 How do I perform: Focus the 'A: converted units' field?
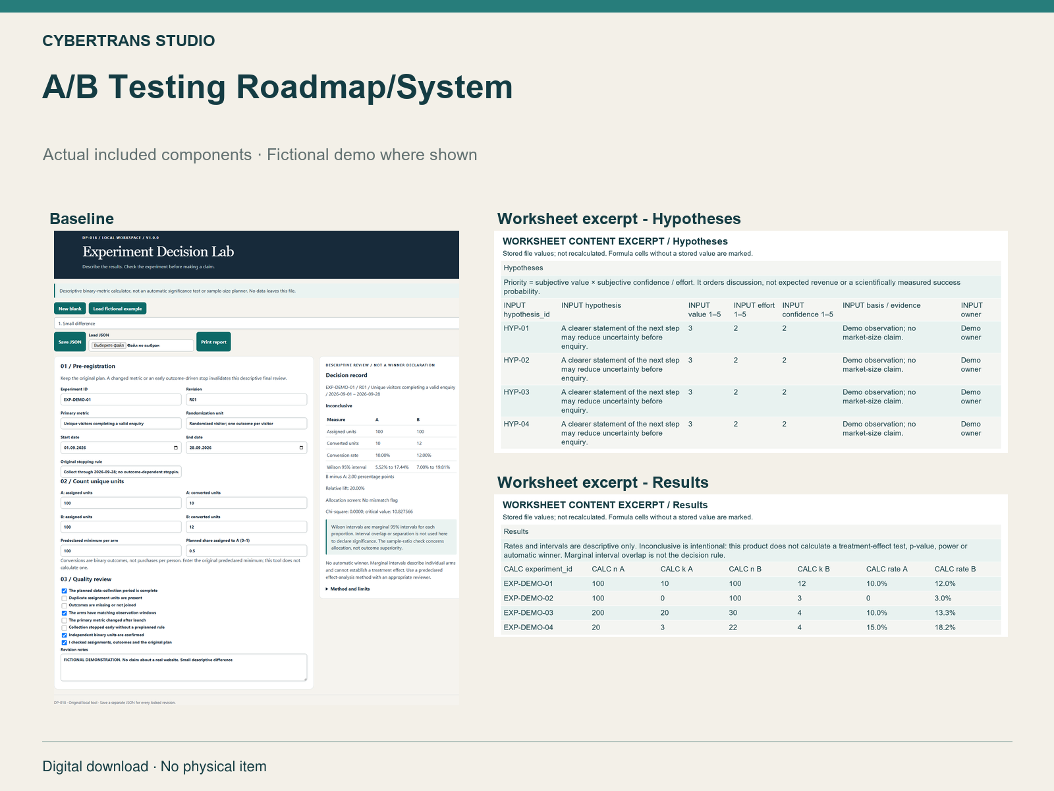[246, 503]
